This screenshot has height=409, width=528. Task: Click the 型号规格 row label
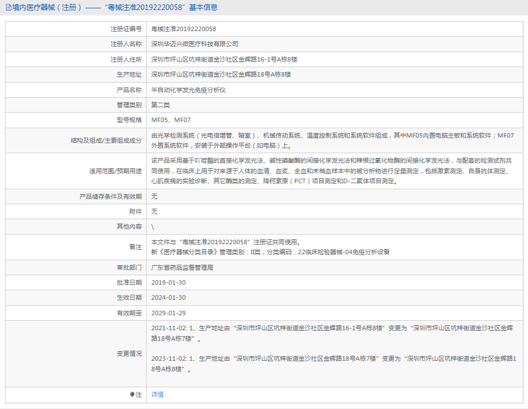[129, 120]
